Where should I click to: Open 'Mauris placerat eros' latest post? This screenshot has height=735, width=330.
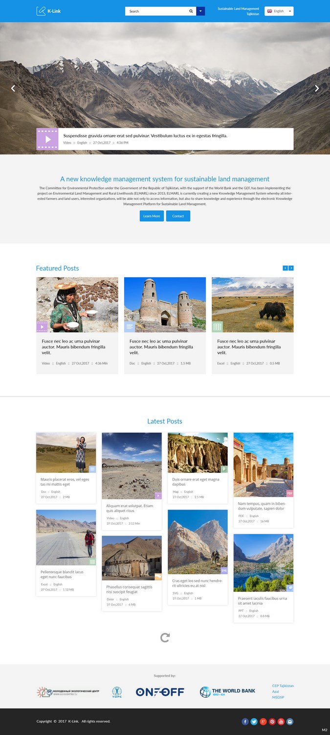65,482
